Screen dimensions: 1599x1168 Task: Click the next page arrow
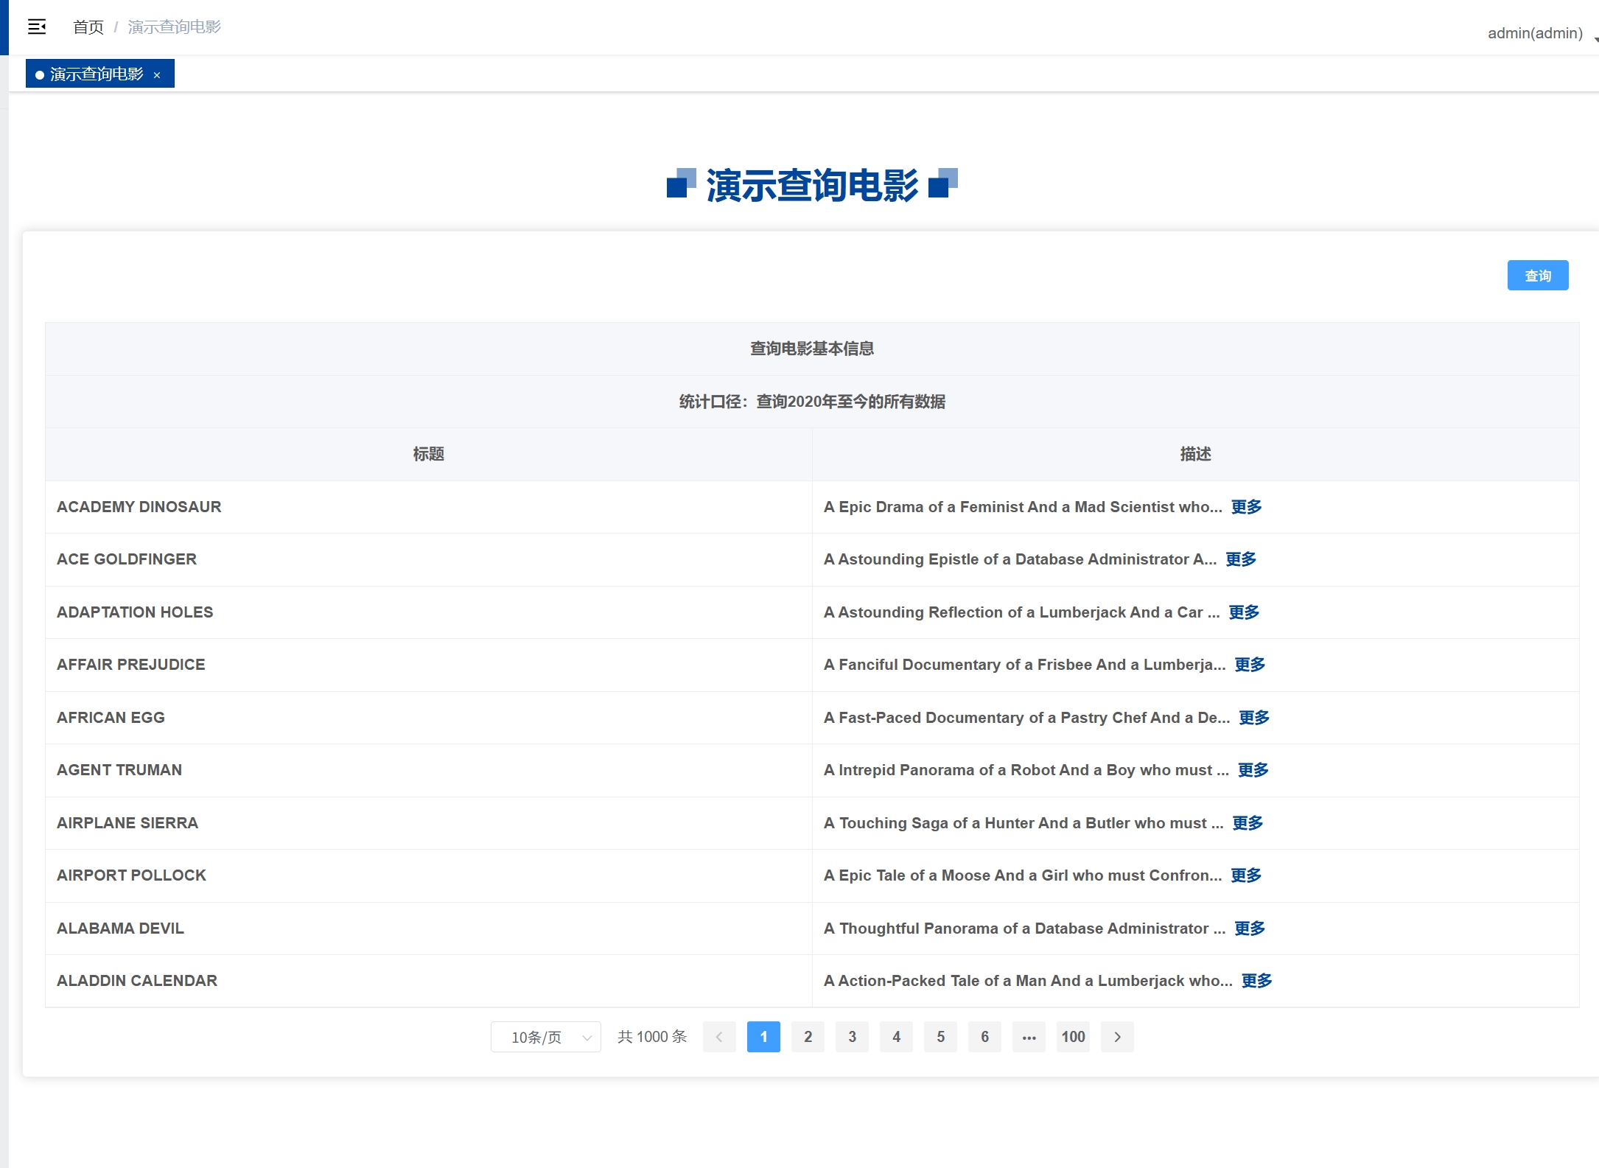tap(1117, 1037)
